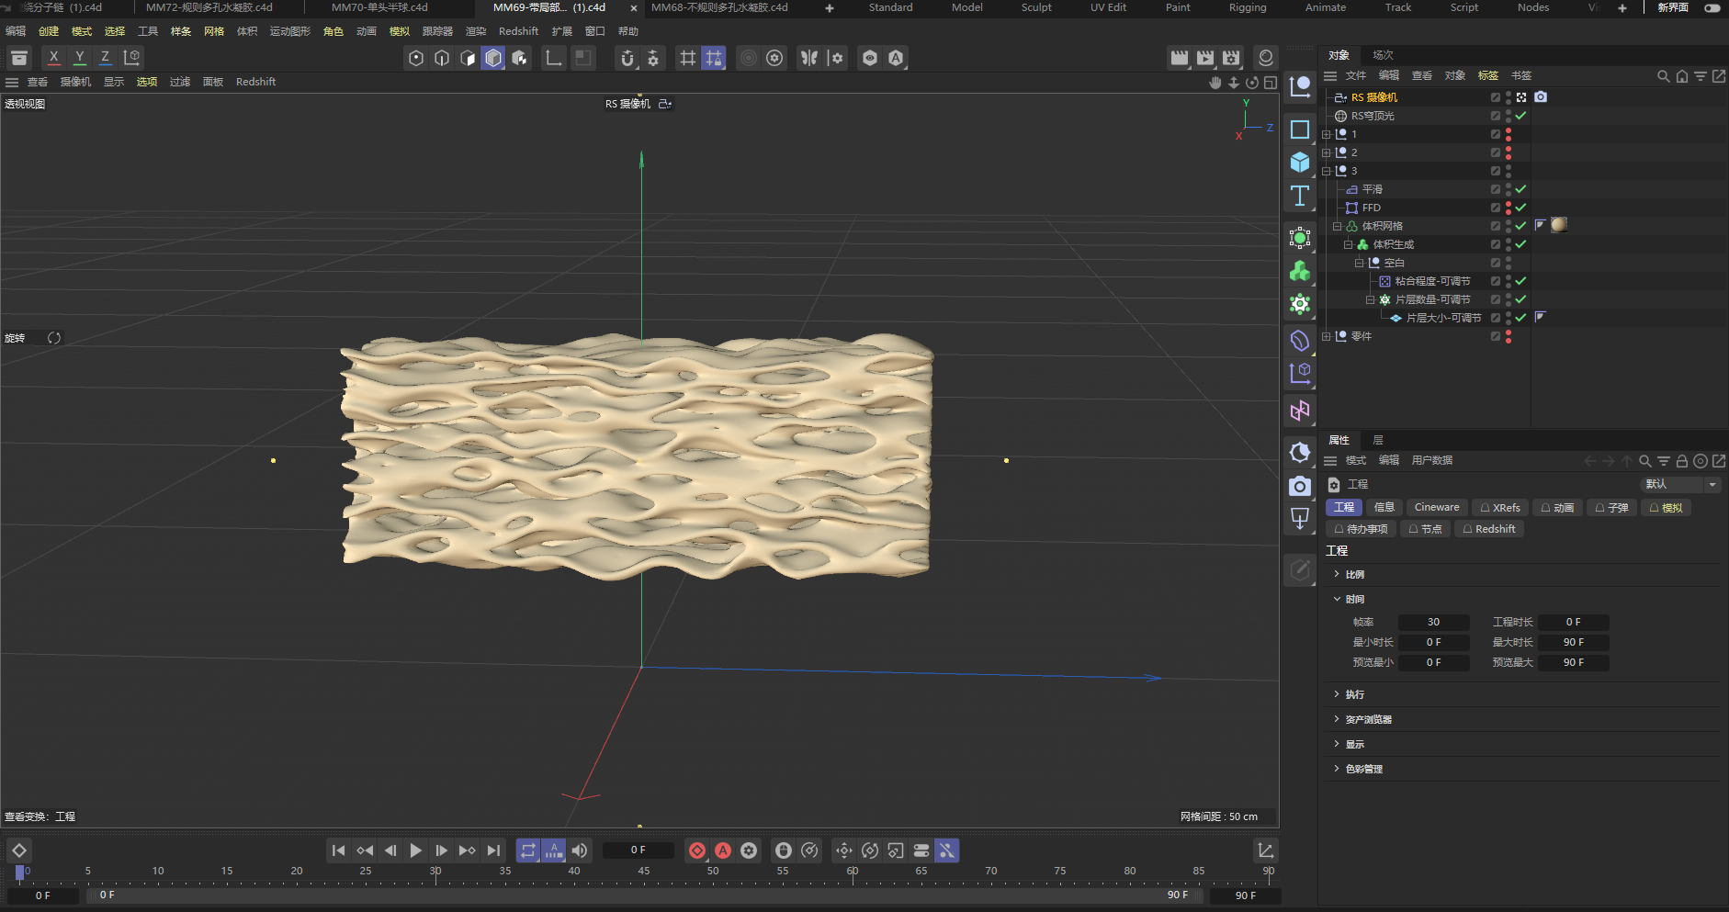The height and width of the screenshot is (912, 1729).
Task: Click the Render View clapperboard icon
Action: 1180,58
